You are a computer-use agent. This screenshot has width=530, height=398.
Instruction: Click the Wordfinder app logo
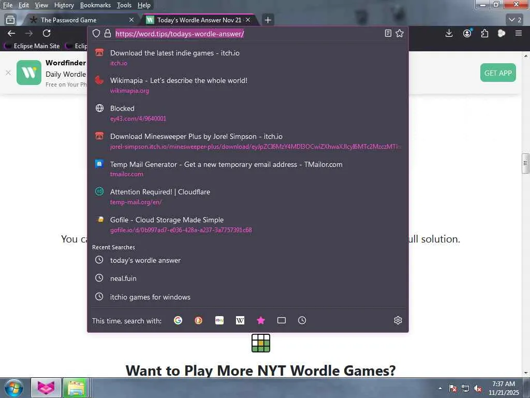pyautogui.click(x=29, y=73)
